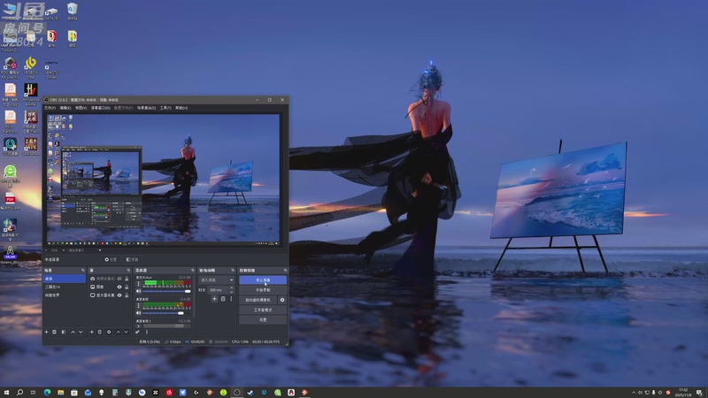Mute the 桌面音频 desktop audio channel
The image size is (708, 398).
click(139, 313)
